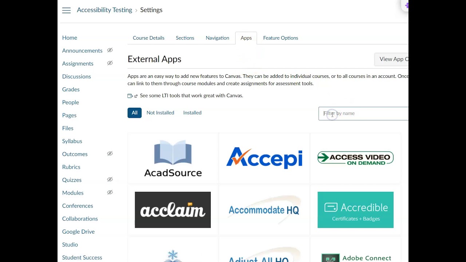Screen dimensions: 466x262
Task: Open Files in course navigation
Action: pos(68,128)
